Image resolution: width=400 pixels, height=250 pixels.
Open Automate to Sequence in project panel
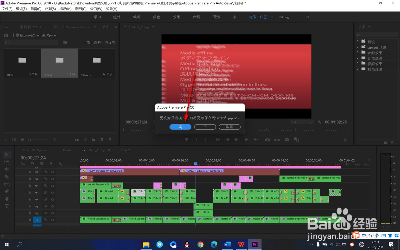tap(77, 140)
